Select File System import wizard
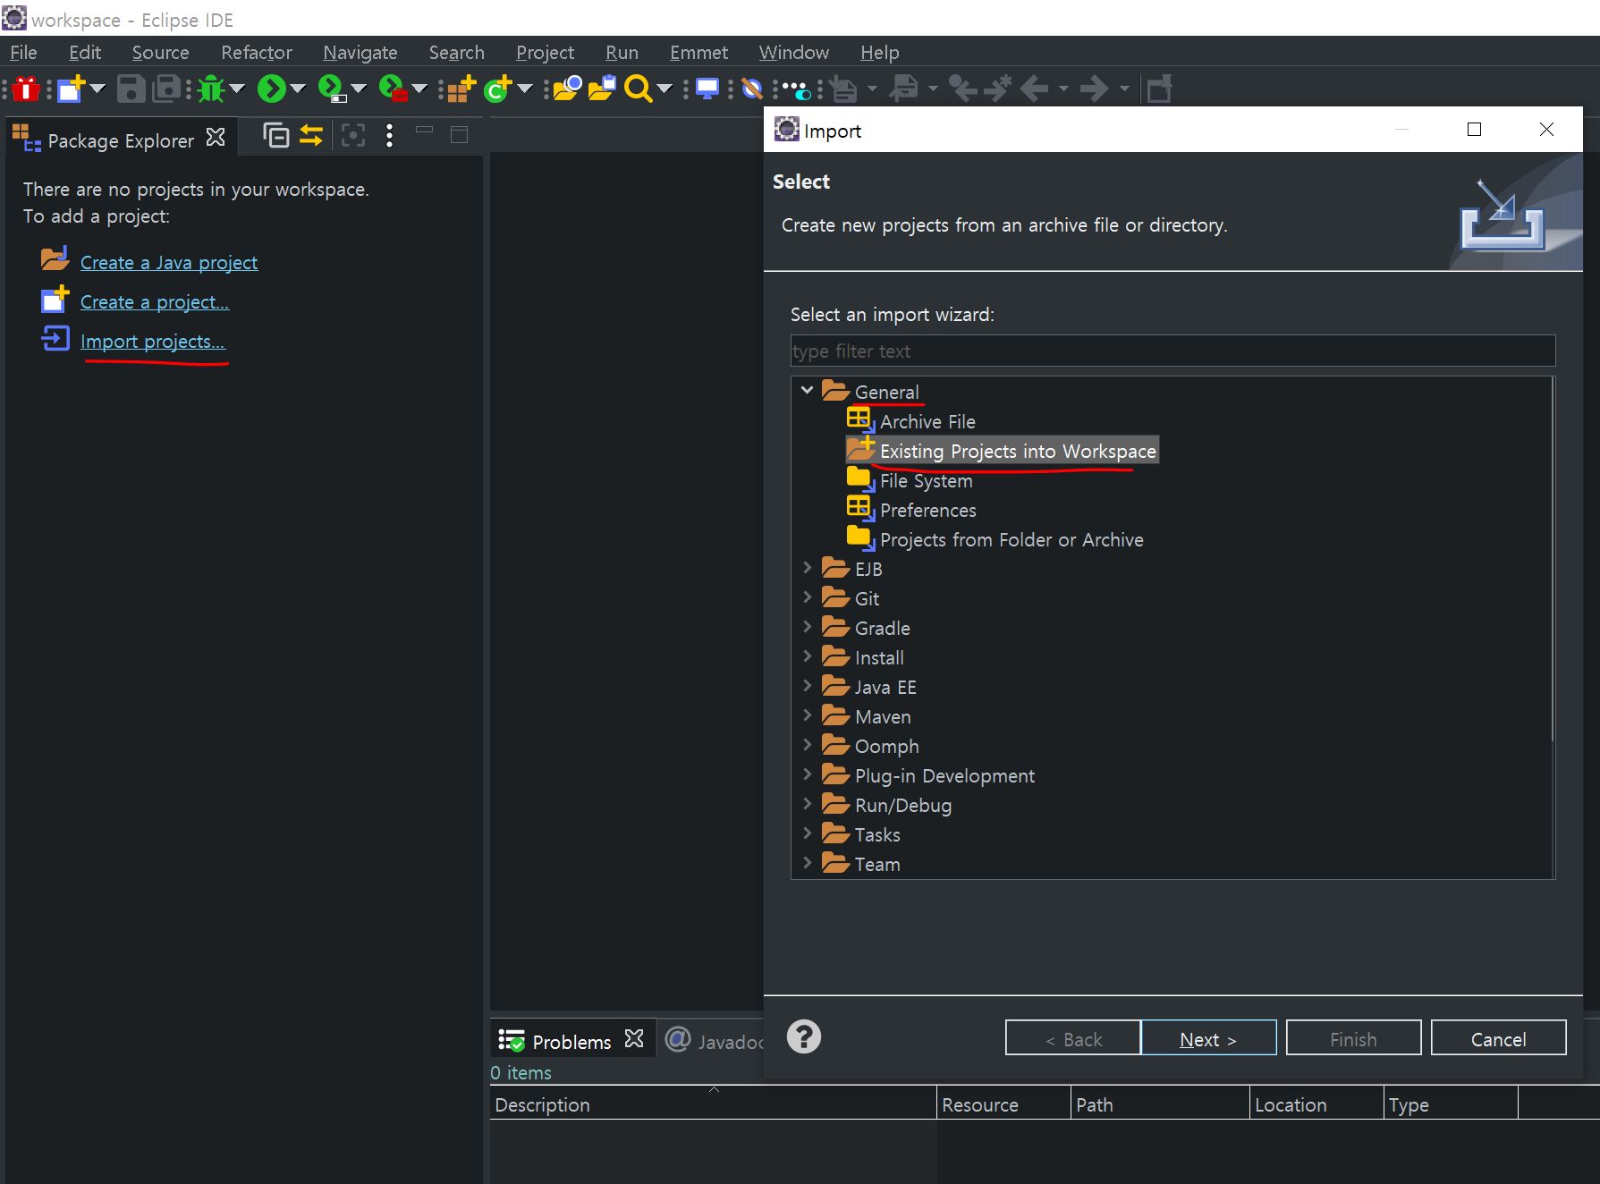 pos(926,480)
